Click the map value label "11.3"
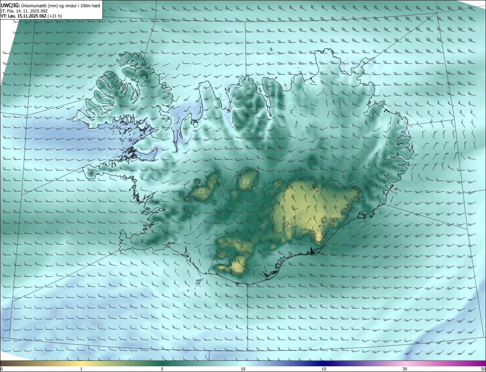The height and width of the screenshot is (372, 486). [219, 357]
